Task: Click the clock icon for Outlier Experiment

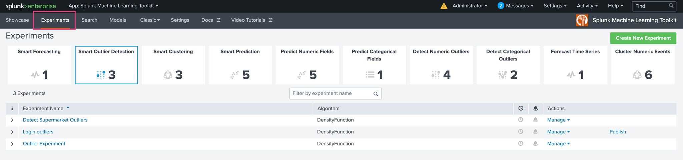Action: (x=521, y=144)
